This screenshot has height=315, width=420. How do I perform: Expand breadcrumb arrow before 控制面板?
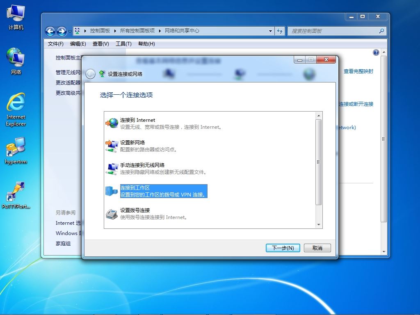[x=85, y=31]
